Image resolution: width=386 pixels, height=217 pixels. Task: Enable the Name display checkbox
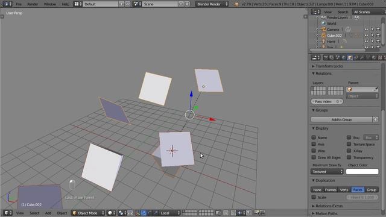pyautogui.click(x=314, y=137)
